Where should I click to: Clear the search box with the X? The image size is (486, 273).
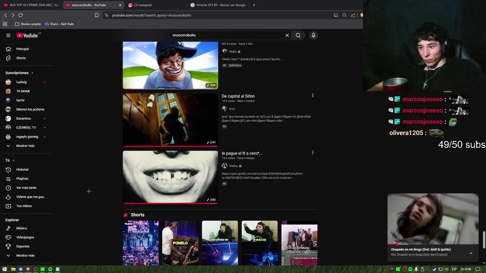pyautogui.click(x=287, y=35)
